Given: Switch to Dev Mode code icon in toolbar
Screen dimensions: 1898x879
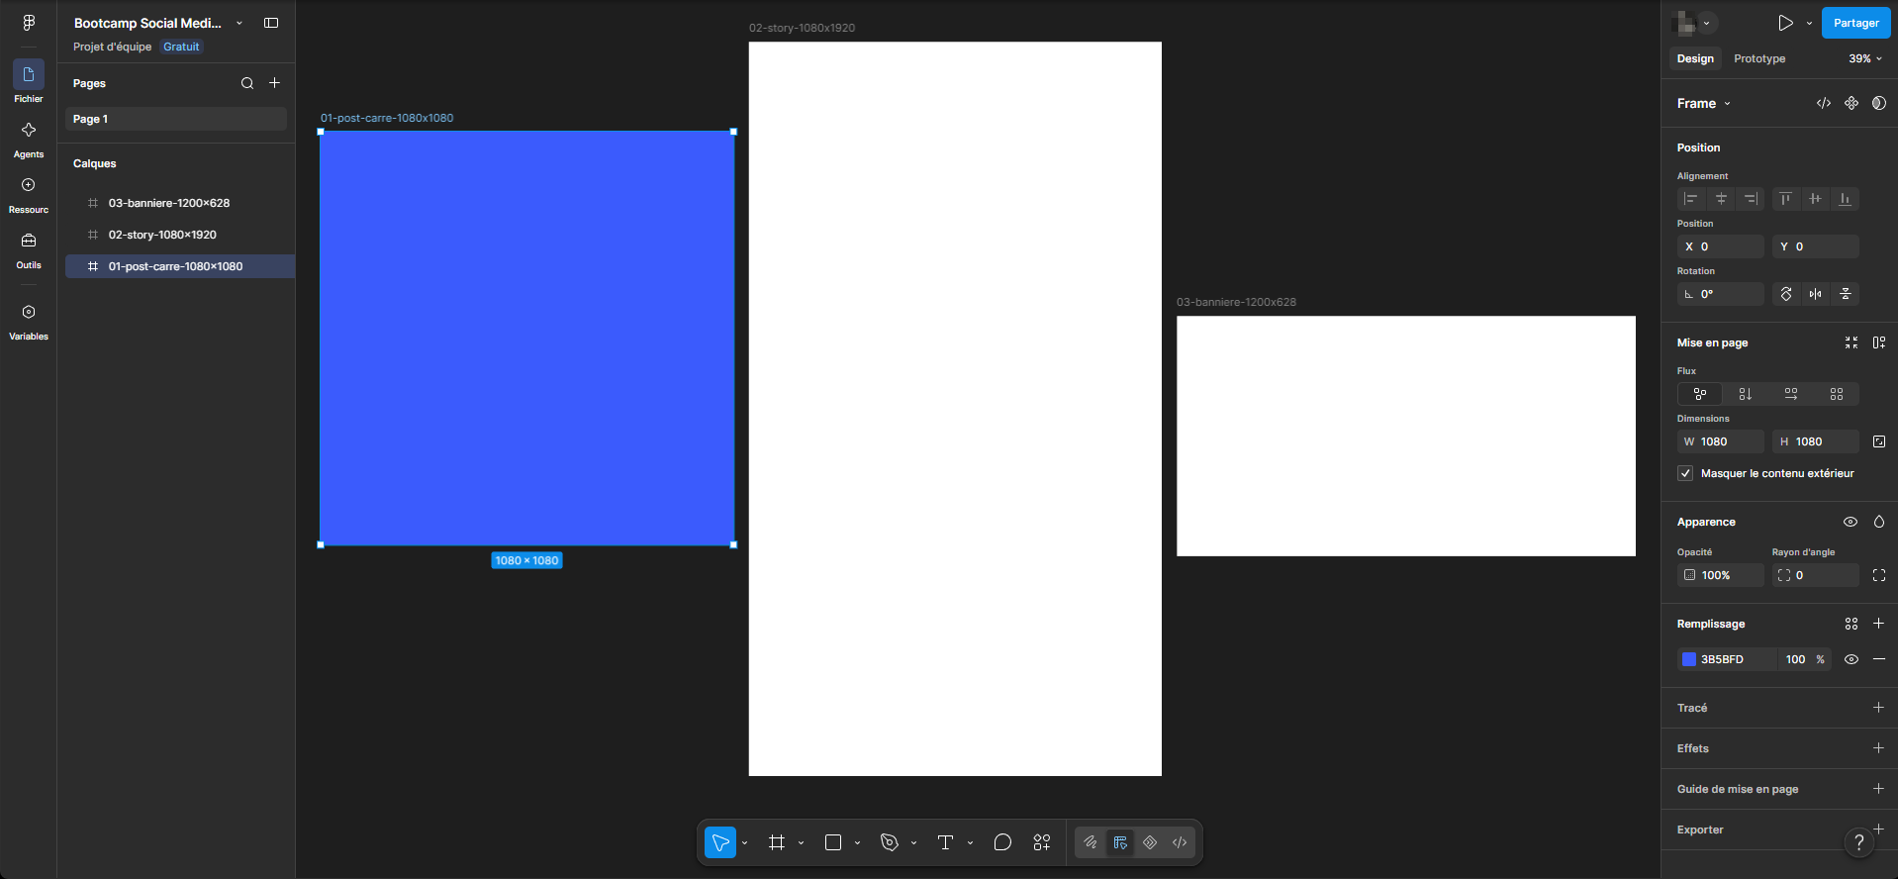Looking at the screenshot, I should pyautogui.click(x=1180, y=842).
